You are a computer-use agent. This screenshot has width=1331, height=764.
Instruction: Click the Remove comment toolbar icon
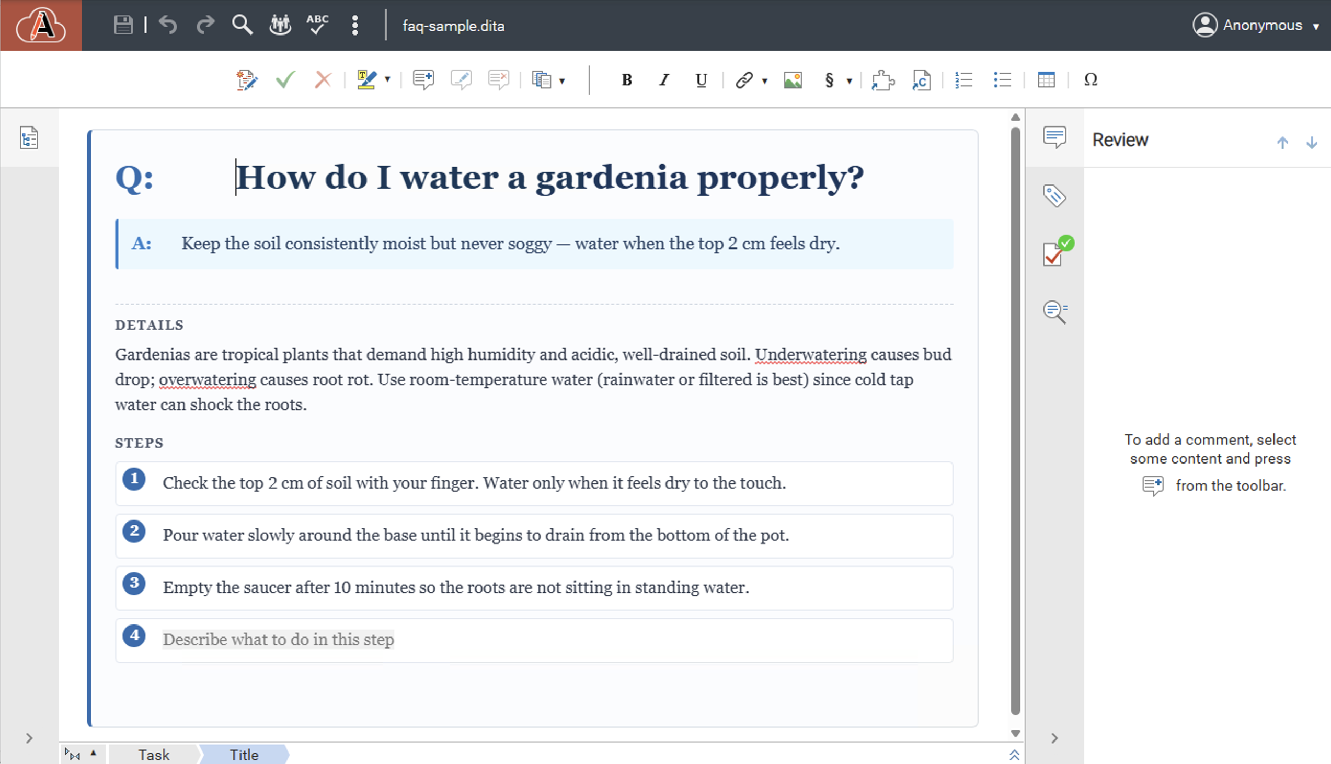point(498,80)
